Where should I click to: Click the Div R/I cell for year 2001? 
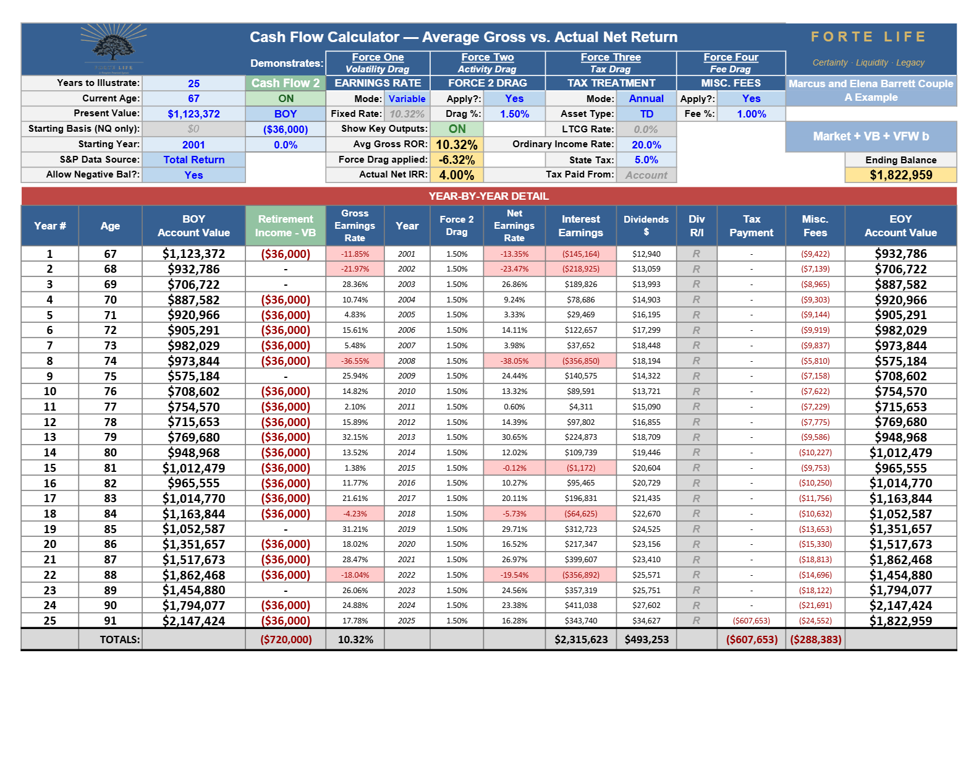697,254
